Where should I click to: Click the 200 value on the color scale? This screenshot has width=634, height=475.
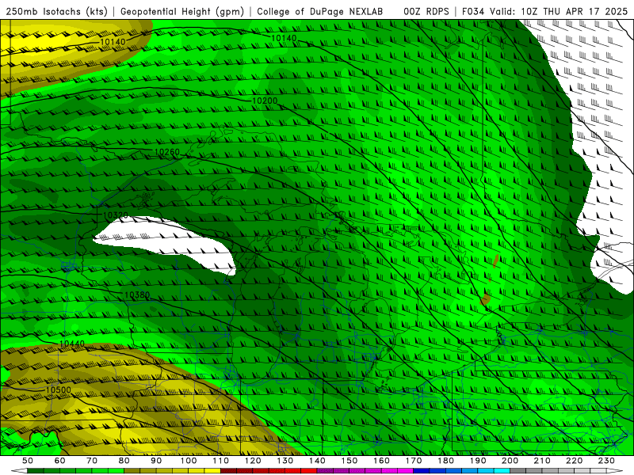coord(510,461)
